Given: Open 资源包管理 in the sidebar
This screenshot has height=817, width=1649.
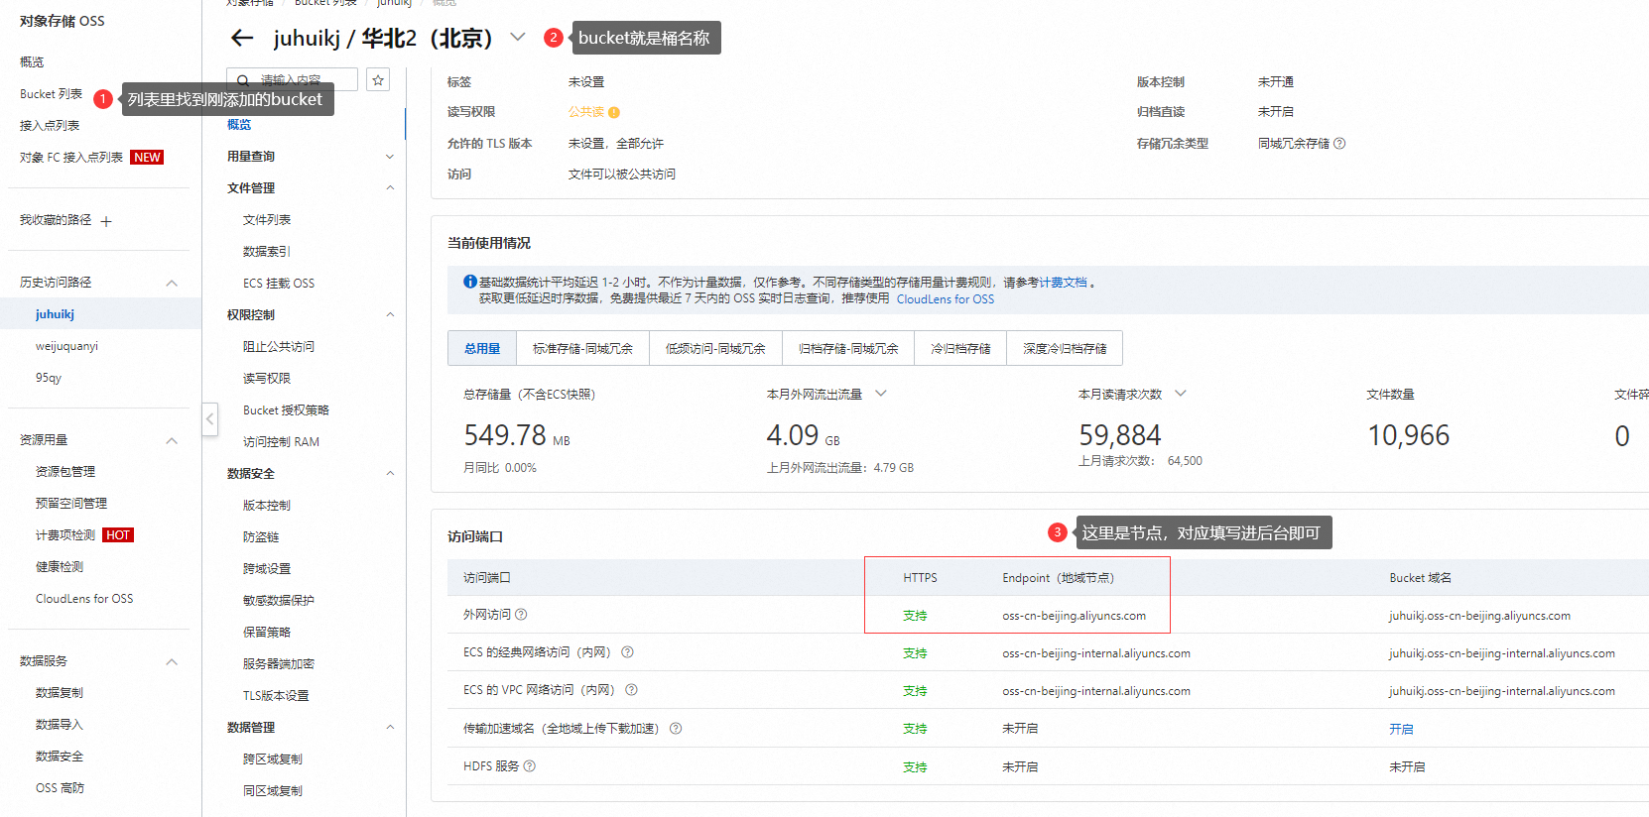Looking at the screenshot, I should (65, 472).
